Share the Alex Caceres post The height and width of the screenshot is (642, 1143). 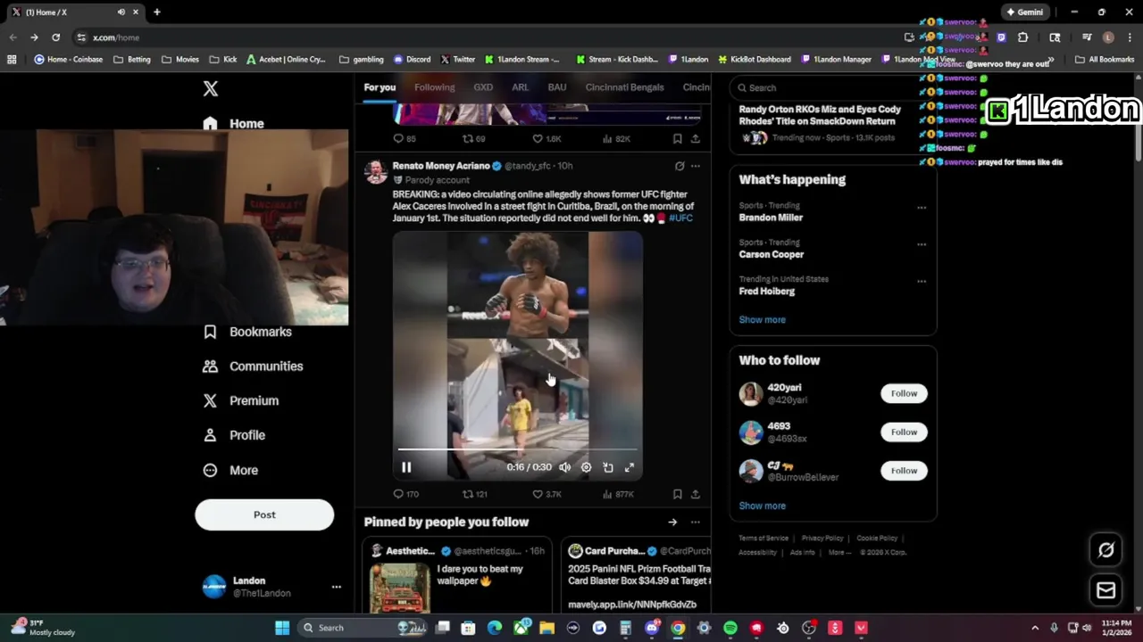[696, 494]
